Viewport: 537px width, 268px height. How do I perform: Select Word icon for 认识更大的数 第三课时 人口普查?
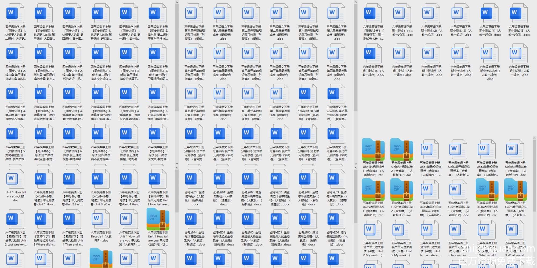tap(44, 13)
